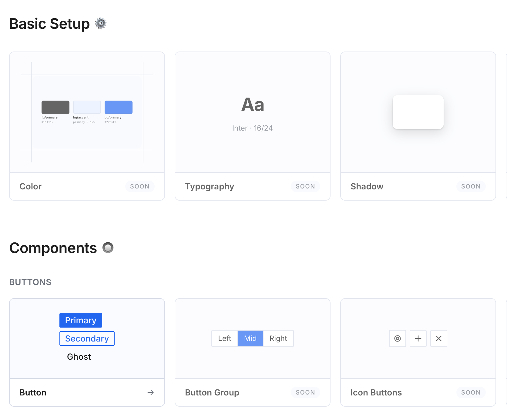
Task: Click the white shadow card preview
Action: (x=418, y=112)
